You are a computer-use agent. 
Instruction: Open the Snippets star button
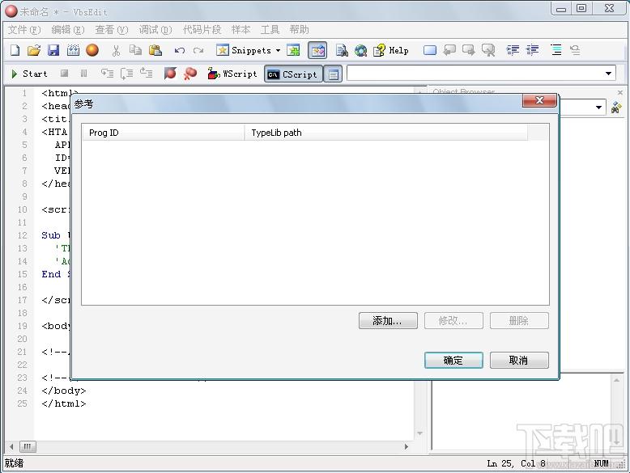coord(244,50)
